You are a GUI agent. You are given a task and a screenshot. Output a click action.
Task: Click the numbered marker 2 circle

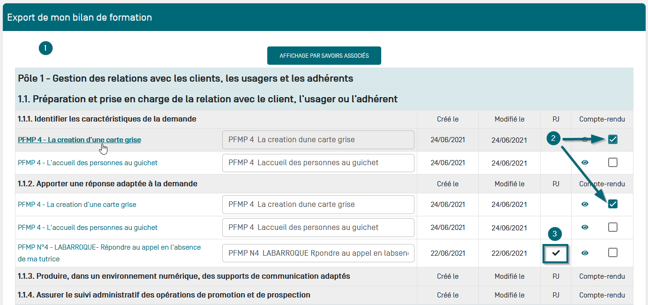tap(554, 138)
